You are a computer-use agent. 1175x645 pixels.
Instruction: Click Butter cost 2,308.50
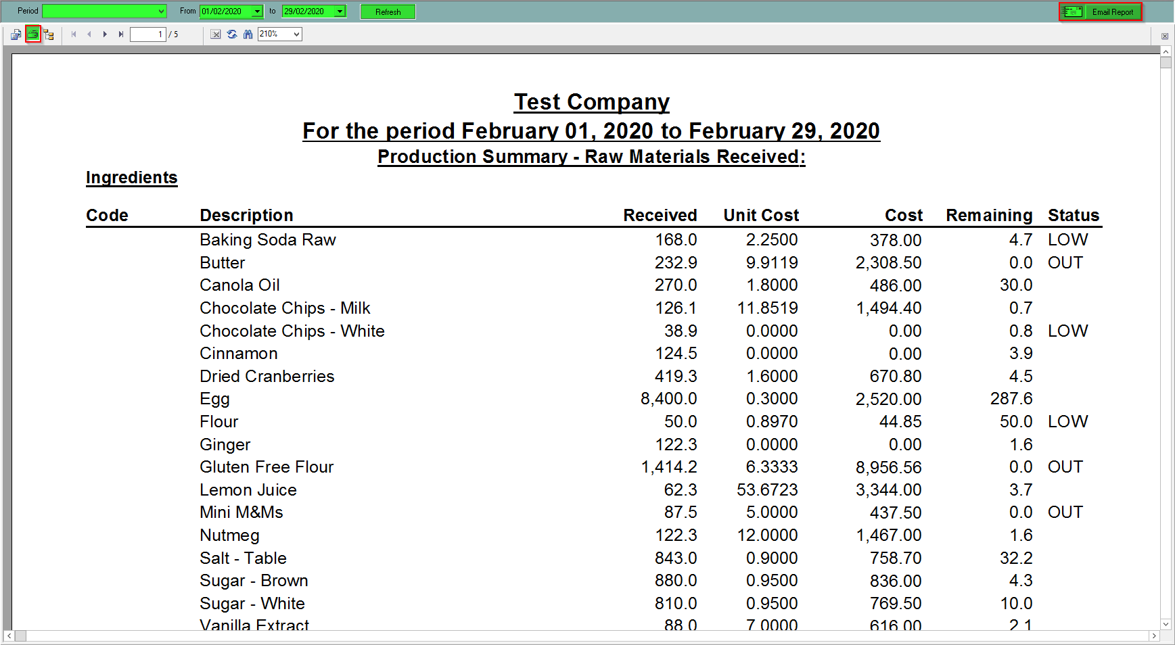tap(889, 263)
